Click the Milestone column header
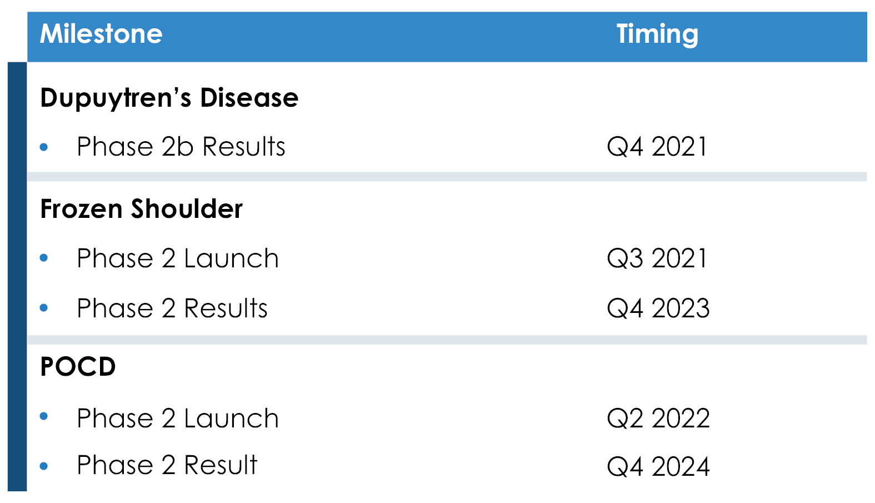 101,34
